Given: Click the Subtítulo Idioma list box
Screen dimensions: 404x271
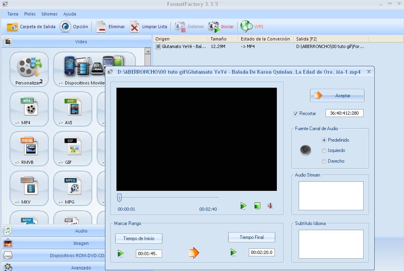Looking at the screenshot, I should tap(331, 244).
